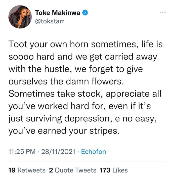Click the Toke Makinwa display name
The width and height of the screenshot is (175, 175).
point(59,12)
